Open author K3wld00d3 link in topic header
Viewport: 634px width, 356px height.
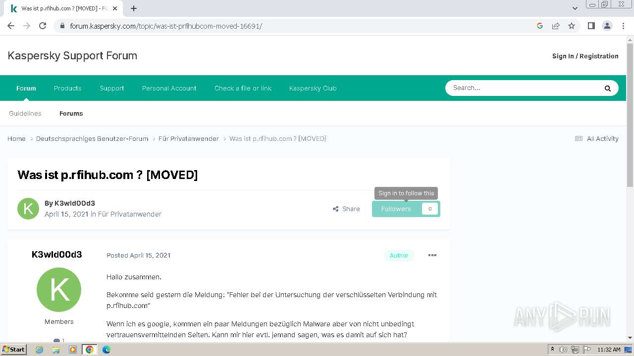click(x=75, y=203)
